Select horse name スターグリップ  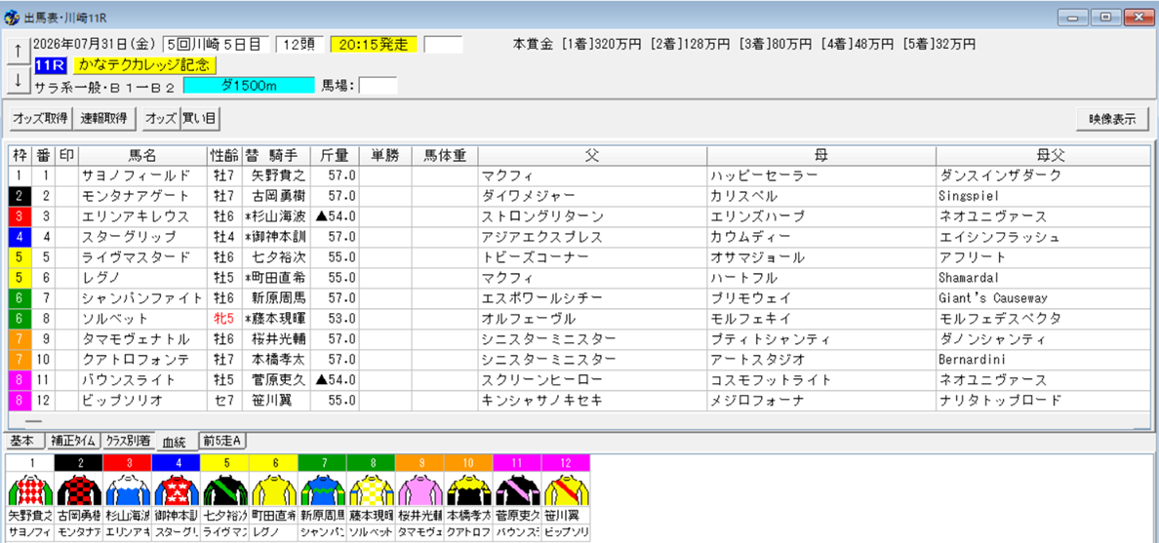130,237
